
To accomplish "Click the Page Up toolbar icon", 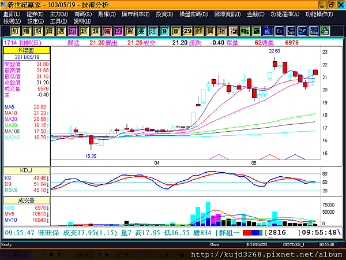I will tap(291, 31).
